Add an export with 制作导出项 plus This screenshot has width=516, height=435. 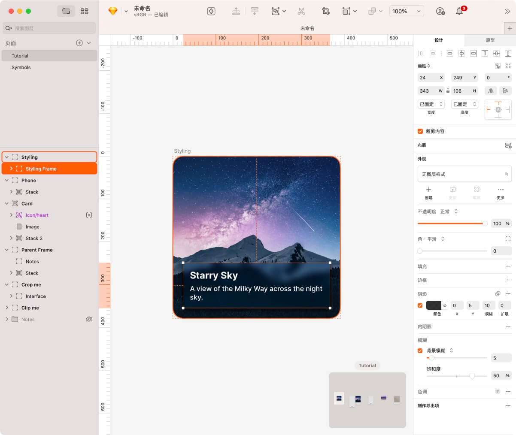[508, 405]
